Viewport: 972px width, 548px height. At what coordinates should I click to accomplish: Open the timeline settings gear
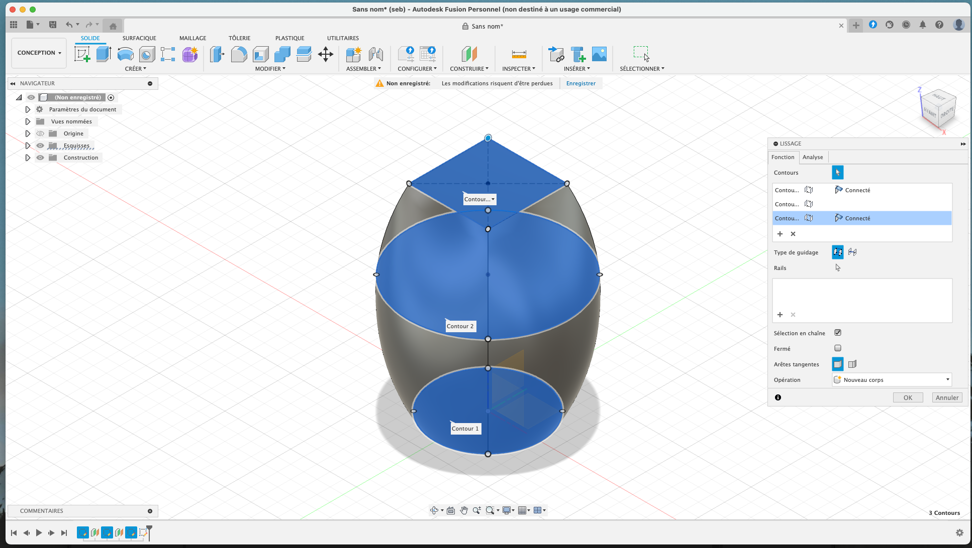959,533
